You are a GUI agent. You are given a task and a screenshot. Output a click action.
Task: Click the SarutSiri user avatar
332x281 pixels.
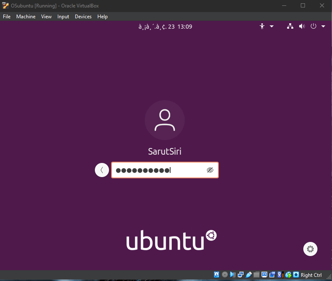coord(165,120)
